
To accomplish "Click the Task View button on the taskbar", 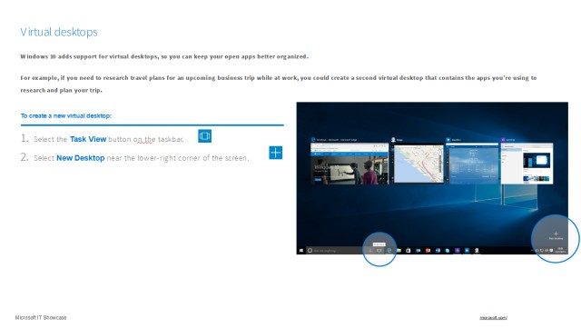I will click(379, 251).
